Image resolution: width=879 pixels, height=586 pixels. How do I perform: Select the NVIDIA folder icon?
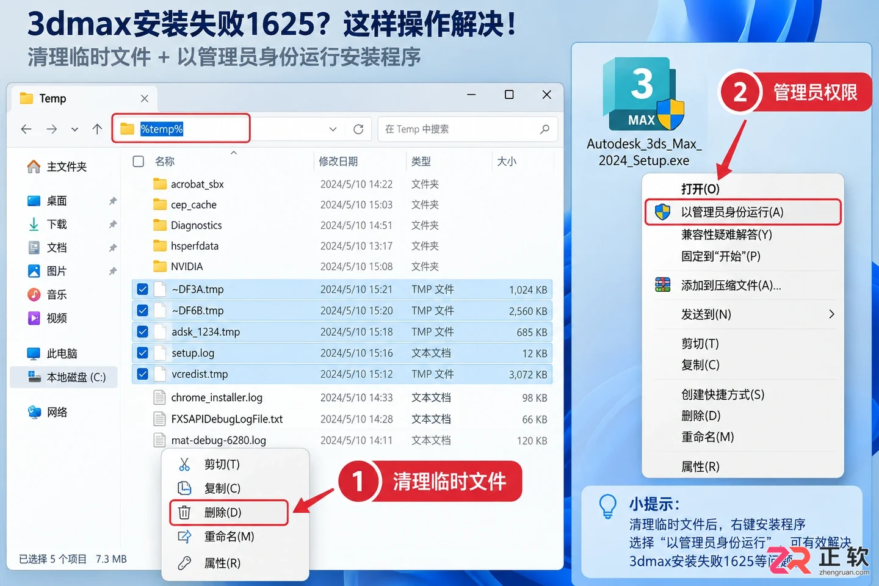pos(160,266)
